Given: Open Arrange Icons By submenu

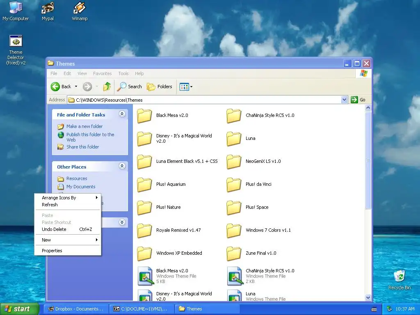Looking at the screenshot, I should pyautogui.click(x=68, y=198).
